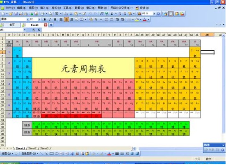This screenshot has height=165, width=226.
Task: Open the Online Office Space (网络办公空间) menu
Action: 121,8
